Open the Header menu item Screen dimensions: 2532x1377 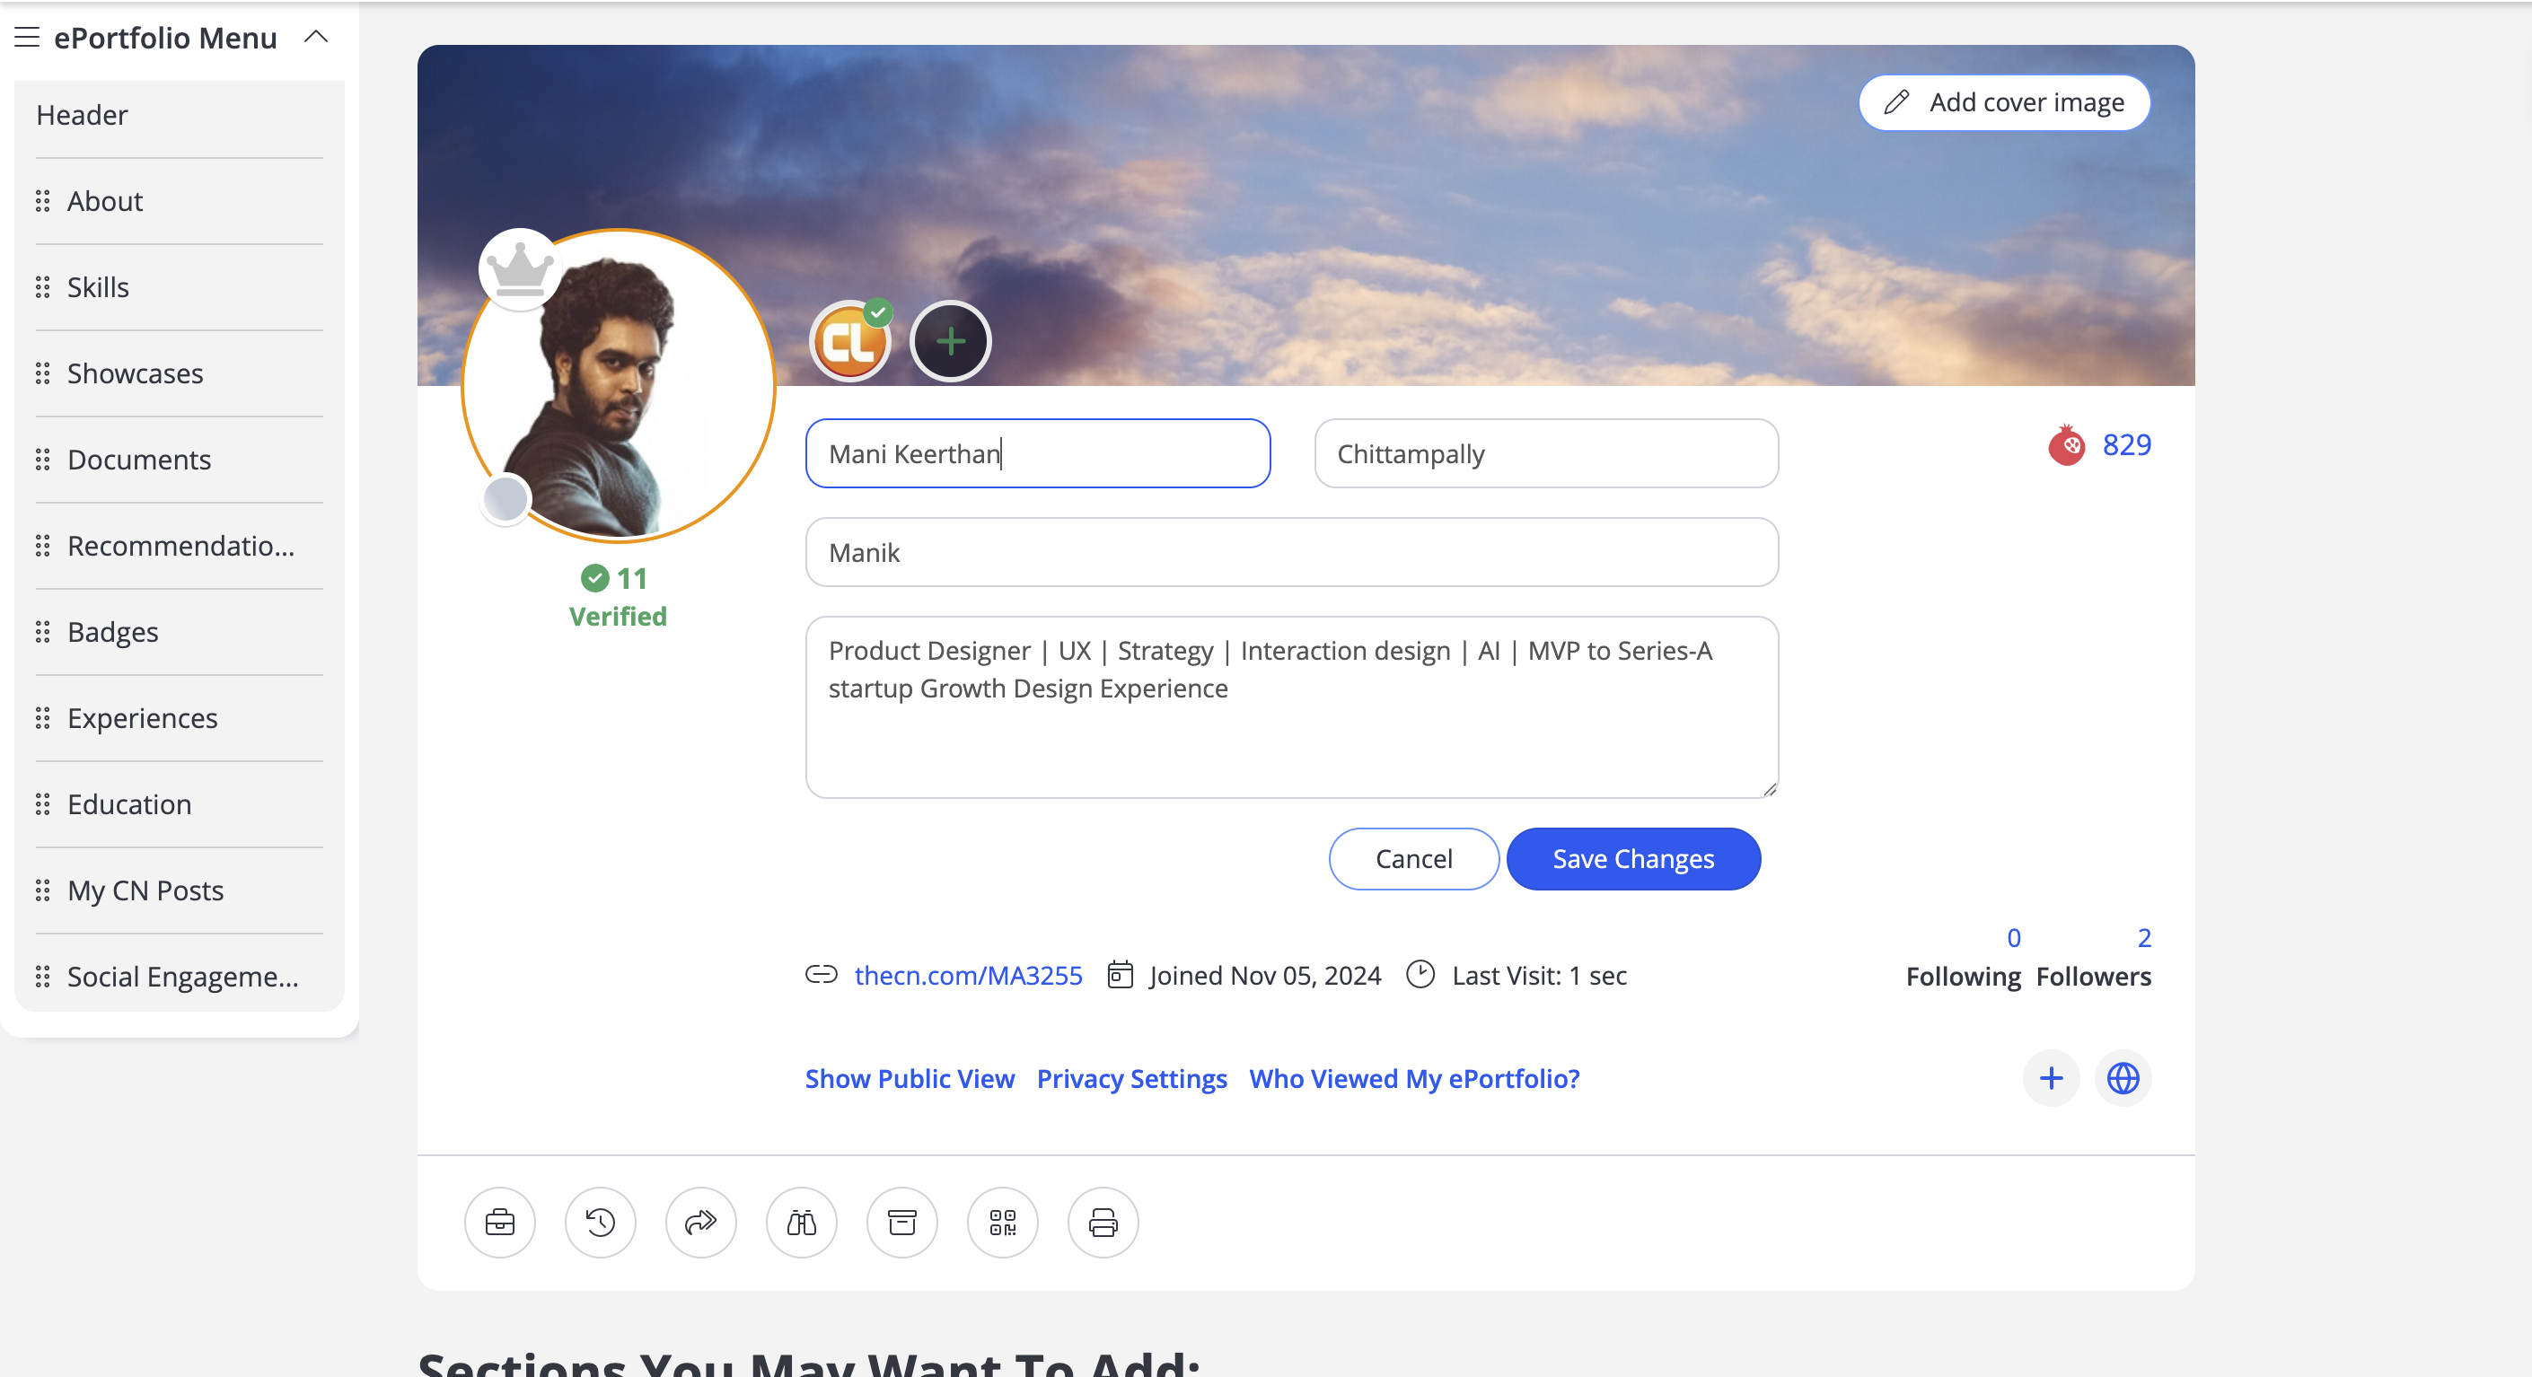[x=82, y=115]
